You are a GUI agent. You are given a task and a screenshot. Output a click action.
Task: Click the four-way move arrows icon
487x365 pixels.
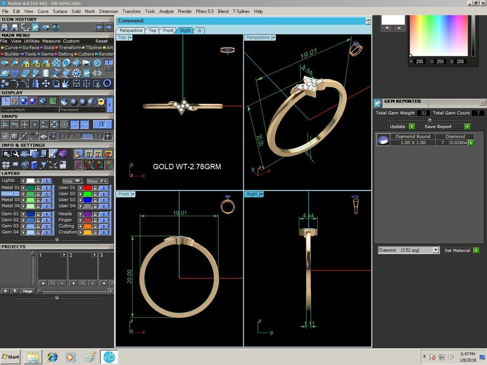click(x=46, y=84)
